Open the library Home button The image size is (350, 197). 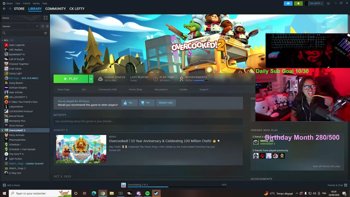[21, 18]
